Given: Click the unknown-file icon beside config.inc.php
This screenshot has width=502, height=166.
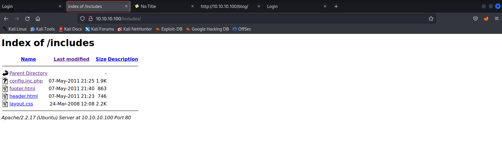Looking at the screenshot, I should (5, 81).
